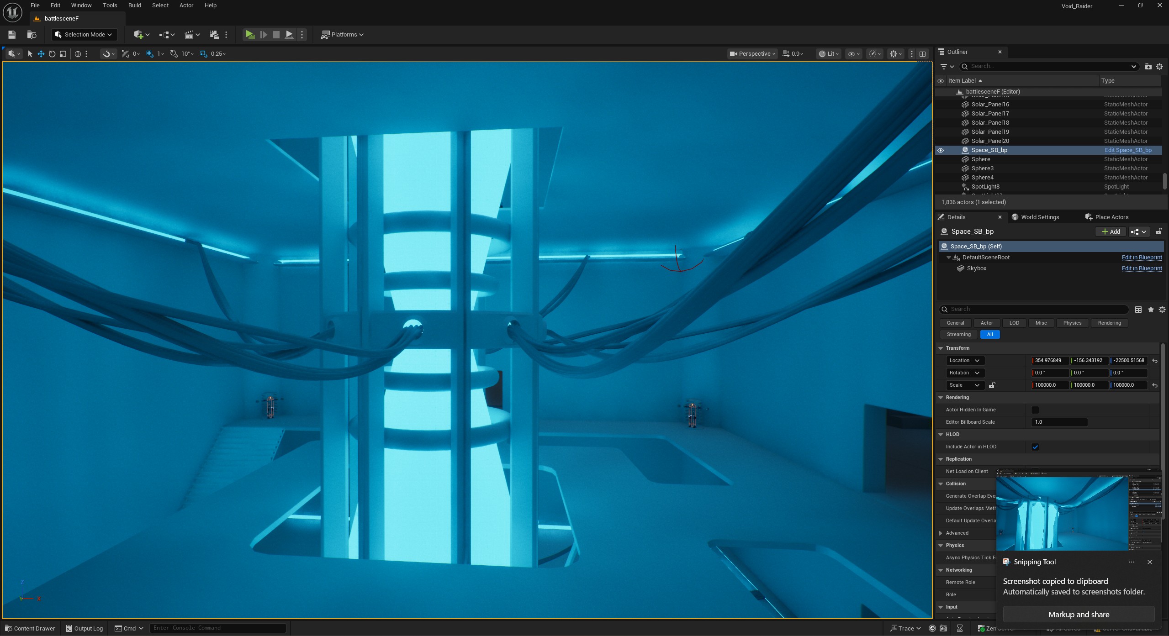Click the Outliner settings gear icon

pyautogui.click(x=1159, y=67)
